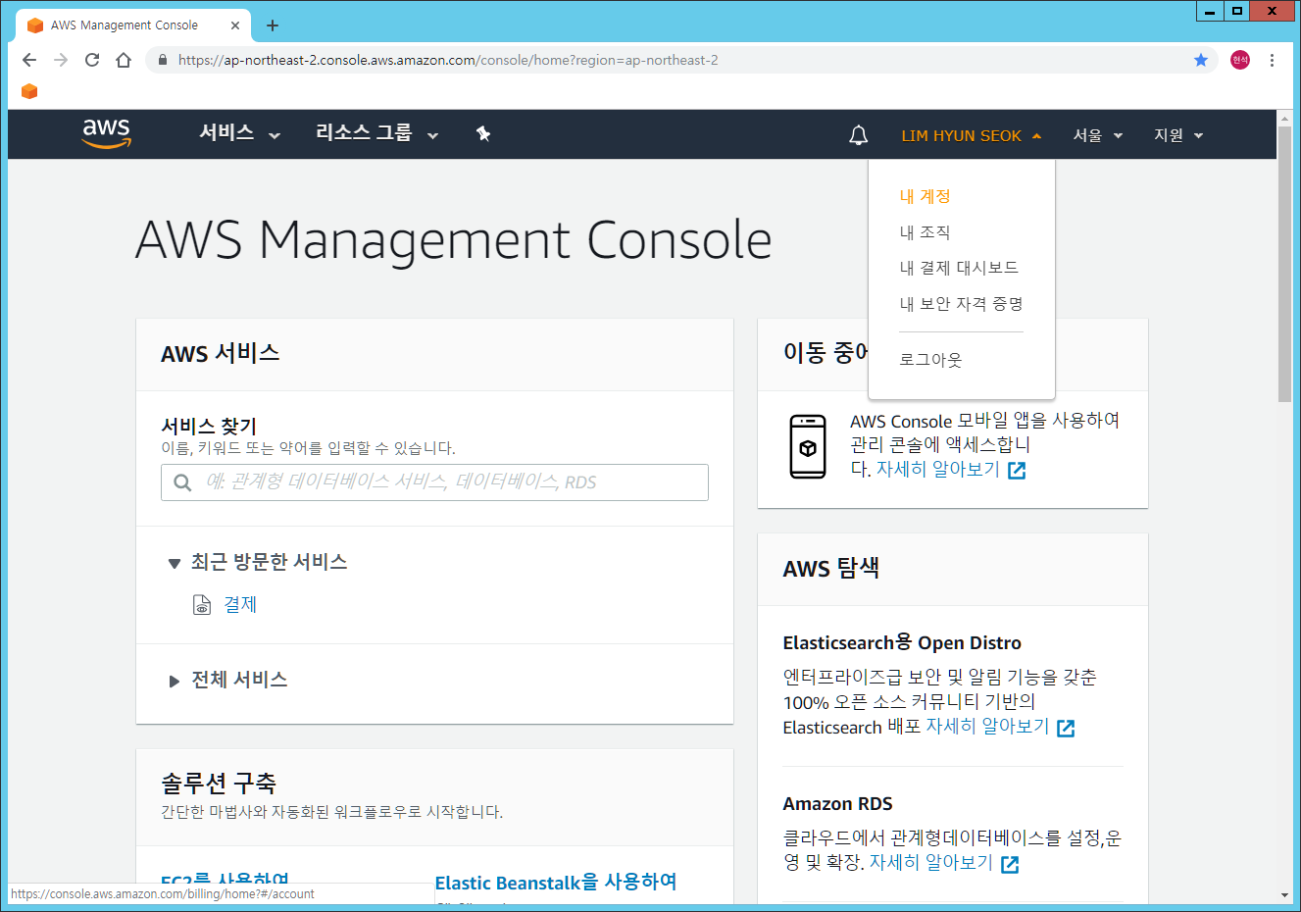Viewport: 1301px width, 912px height.
Task: Click the external link icon after mobile app 자세히 알아보기
Action: coord(1017,471)
